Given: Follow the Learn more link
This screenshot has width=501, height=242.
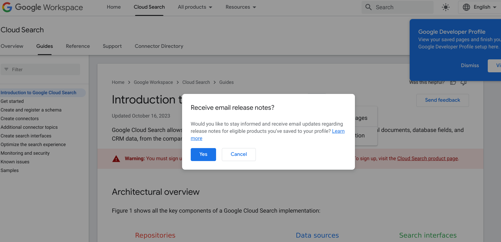Looking at the screenshot, I should (x=338, y=131).
